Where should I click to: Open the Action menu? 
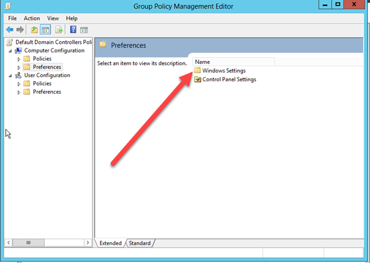click(x=31, y=18)
